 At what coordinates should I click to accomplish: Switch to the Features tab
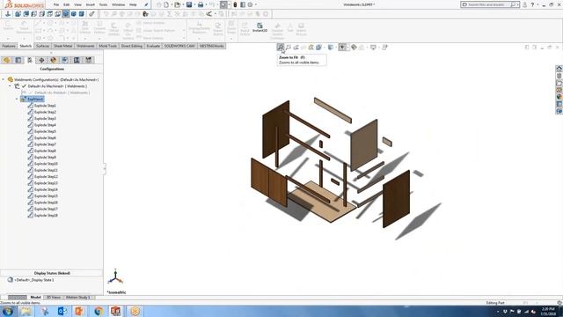pos(9,46)
